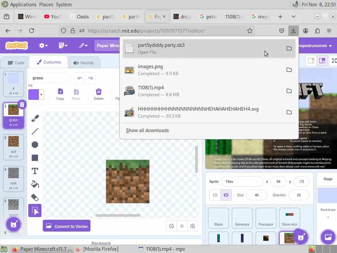Open the Applications menu
This screenshot has height=253, width=337.
23,5
